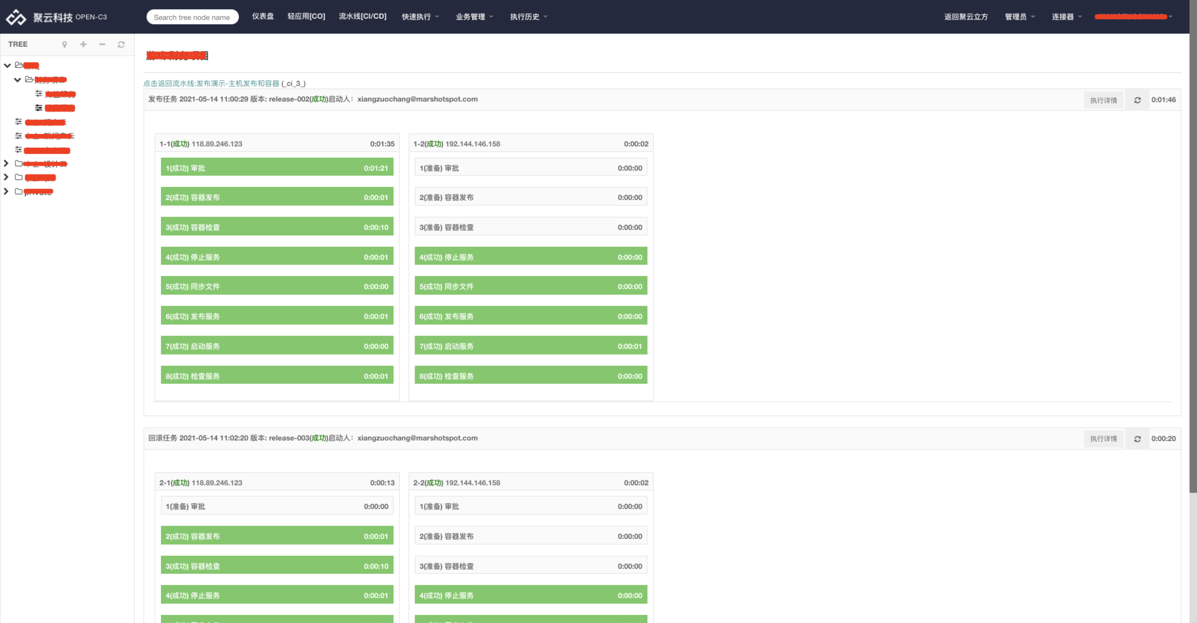Open the redacted user account dropdown

pyautogui.click(x=1133, y=17)
